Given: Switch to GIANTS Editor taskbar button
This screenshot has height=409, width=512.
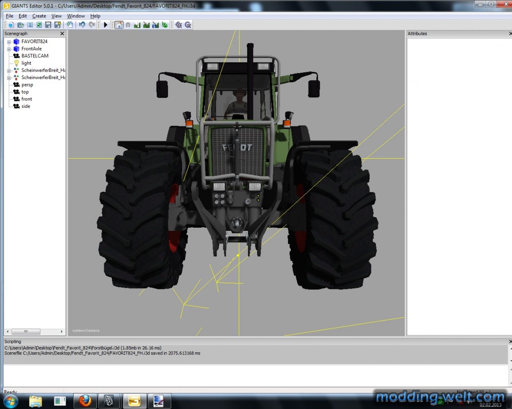Looking at the screenshot, I should (134, 401).
